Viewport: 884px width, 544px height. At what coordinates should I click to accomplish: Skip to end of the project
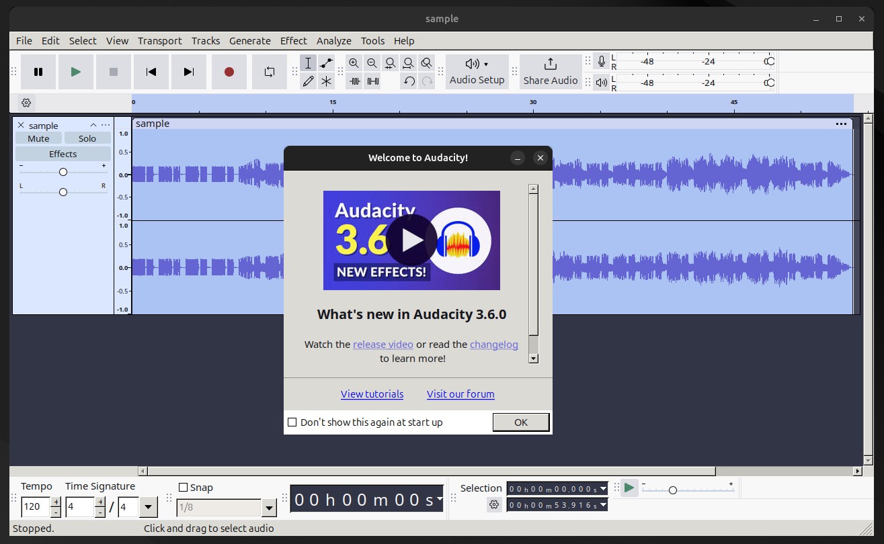[189, 72]
